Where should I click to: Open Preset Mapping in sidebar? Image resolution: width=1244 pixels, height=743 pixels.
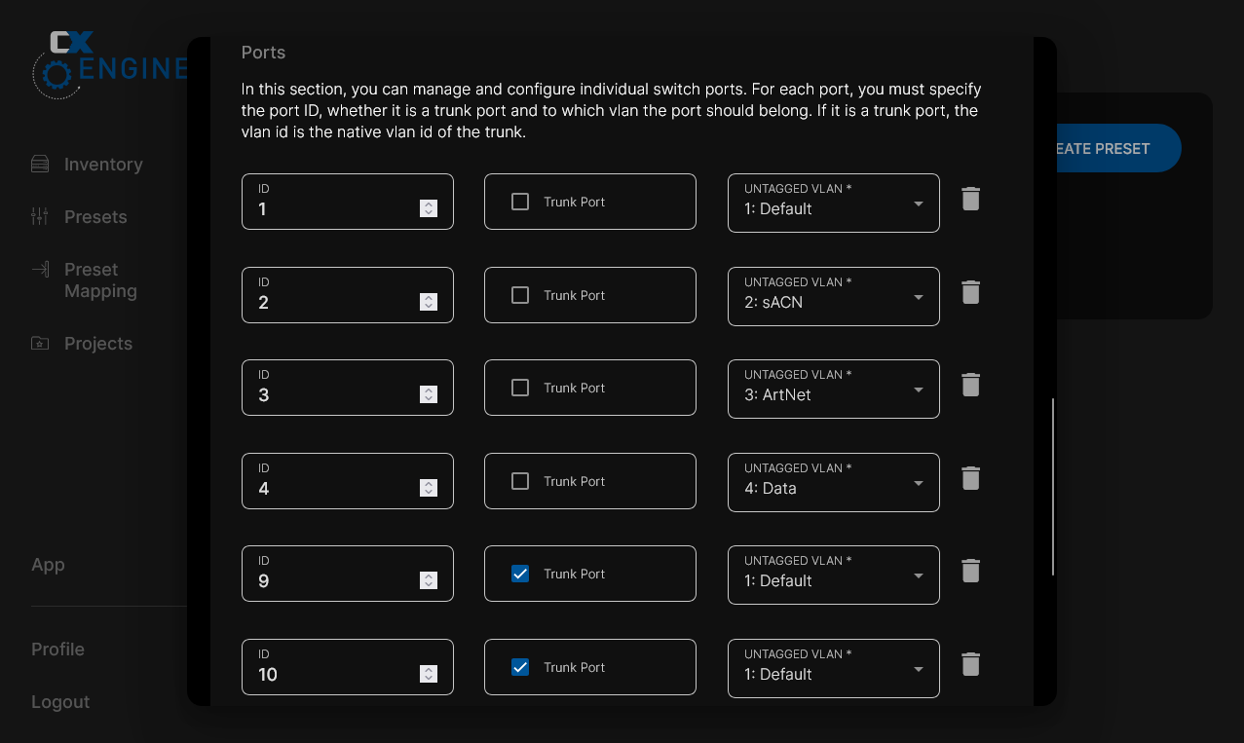tap(99, 280)
